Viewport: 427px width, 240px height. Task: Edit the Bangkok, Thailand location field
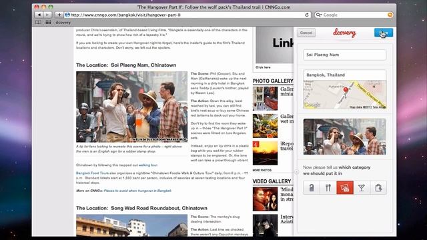(344, 75)
